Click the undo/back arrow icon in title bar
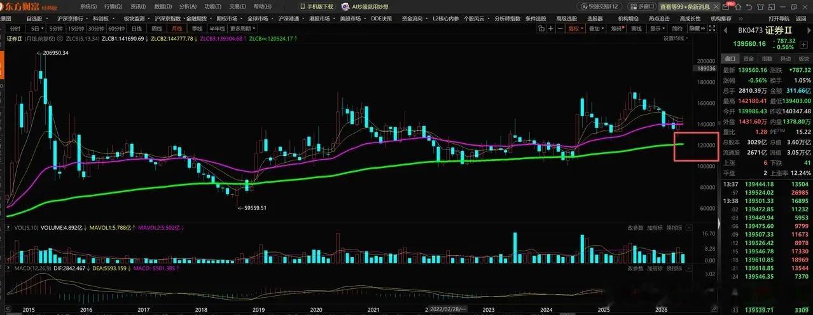This screenshot has height=315, width=813. click(x=749, y=7)
